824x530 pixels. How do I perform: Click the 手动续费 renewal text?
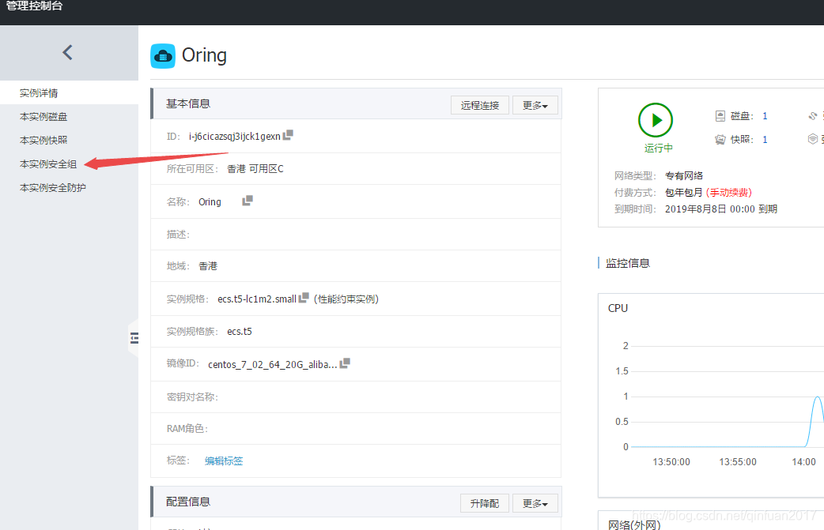tap(729, 192)
